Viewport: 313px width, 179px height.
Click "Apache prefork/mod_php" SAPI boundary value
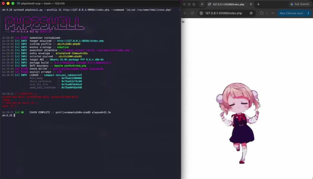point(70,66)
